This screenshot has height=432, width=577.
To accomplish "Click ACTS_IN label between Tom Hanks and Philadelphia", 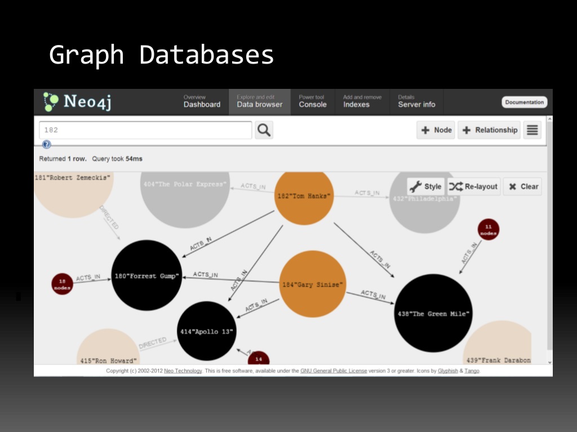I will [x=367, y=193].
